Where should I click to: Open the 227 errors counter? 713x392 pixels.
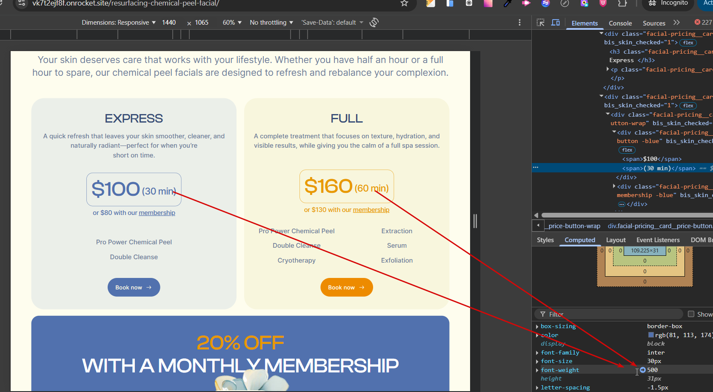coord(703,22)
